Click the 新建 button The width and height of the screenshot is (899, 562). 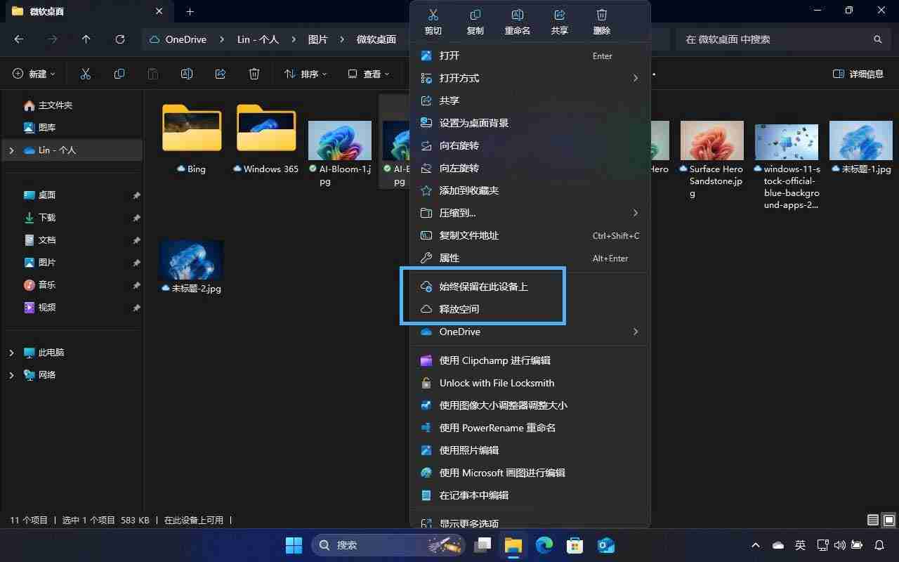[x=34, y=73]
